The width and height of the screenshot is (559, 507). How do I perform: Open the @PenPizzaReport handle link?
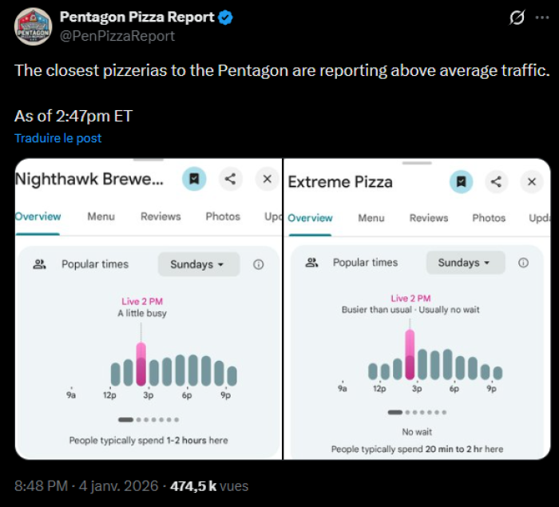click(117, 36)
